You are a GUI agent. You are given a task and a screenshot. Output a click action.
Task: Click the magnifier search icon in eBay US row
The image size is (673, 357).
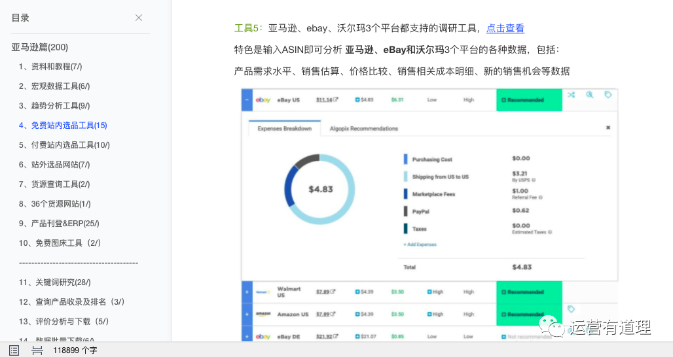tap(590, 95)
